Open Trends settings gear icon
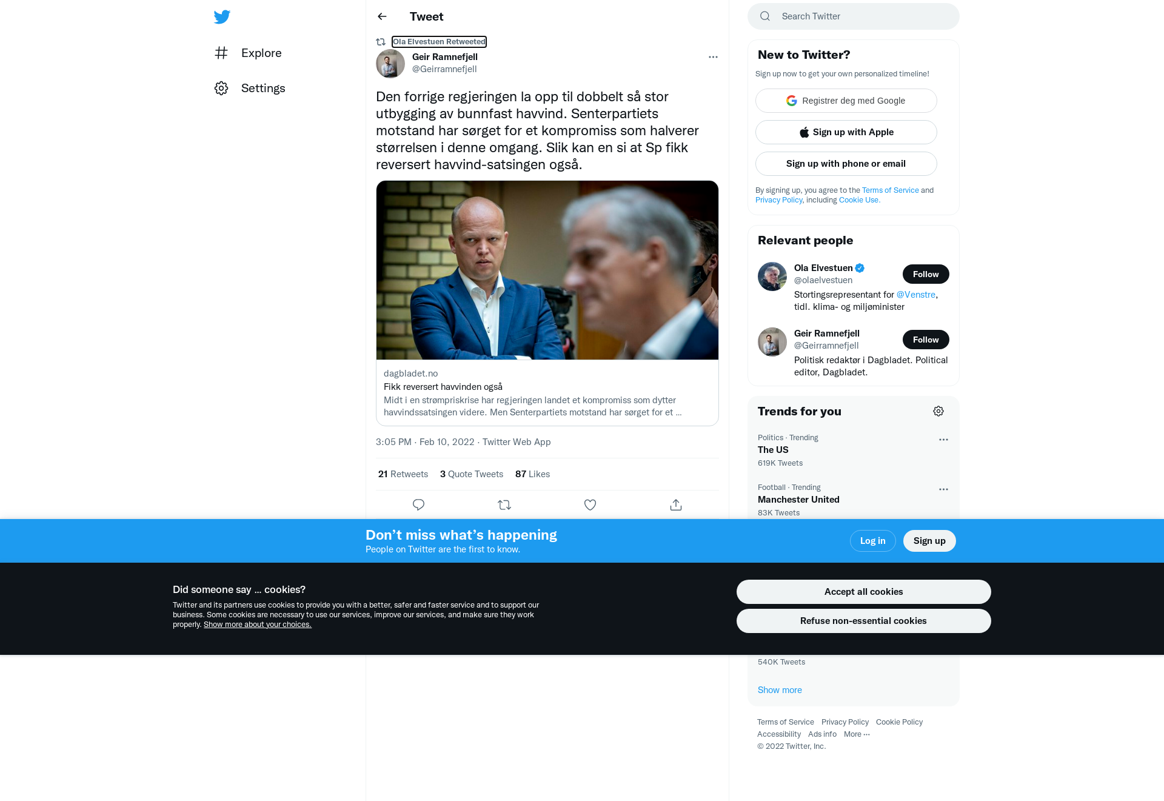Viewport: 1164px width, 801px height. point(938,411)
